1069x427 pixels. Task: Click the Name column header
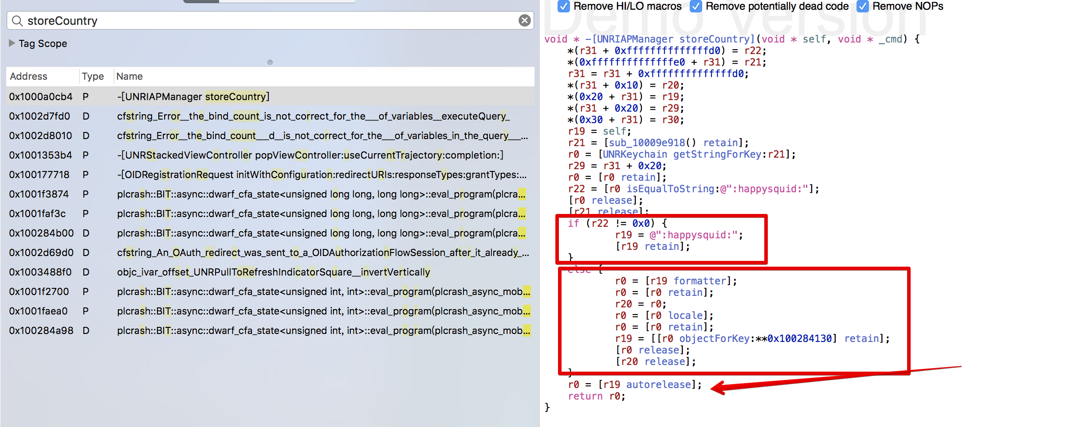pyautogui.click(x=130, y=77)
